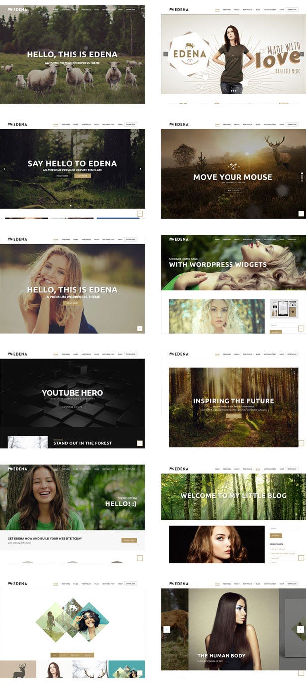306x689 pixels.
Task: Go to previous slide in Made With Love demo
Action: pos(166,54)
